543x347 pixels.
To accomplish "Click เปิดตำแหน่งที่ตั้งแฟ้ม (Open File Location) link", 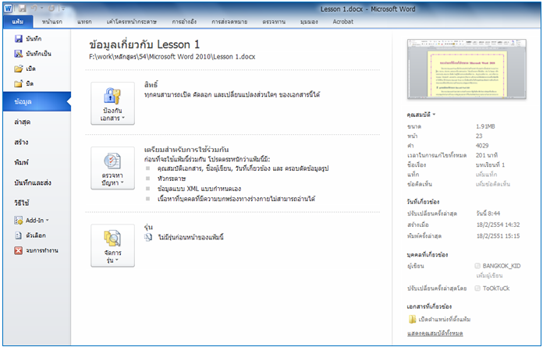I will coord(444,319).
